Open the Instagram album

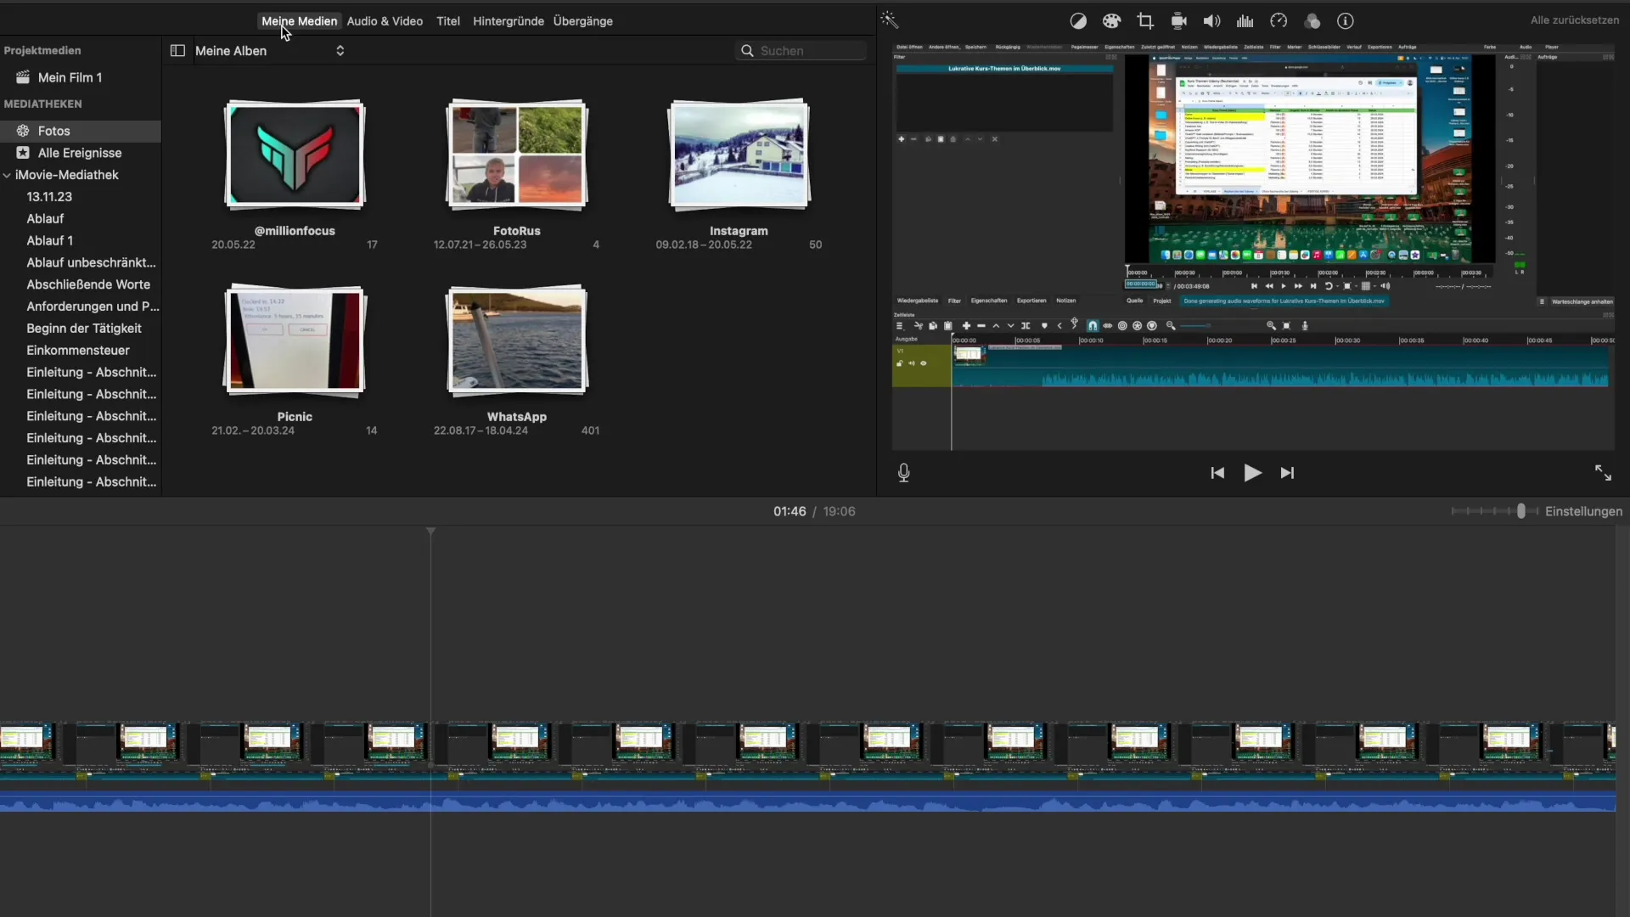point(739,155)
